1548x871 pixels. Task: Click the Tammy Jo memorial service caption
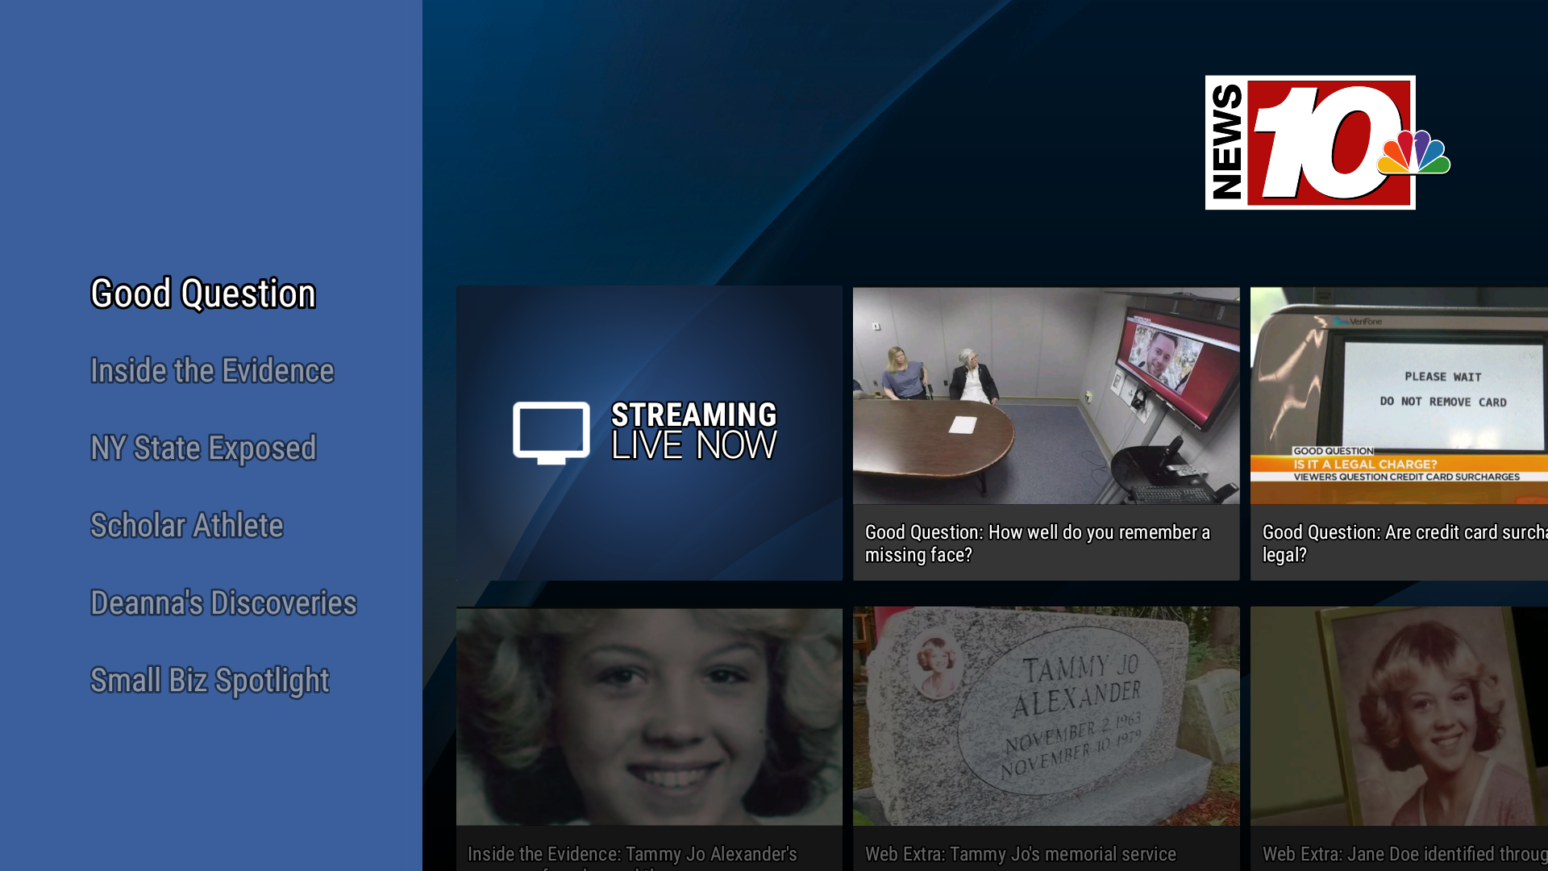[x=1020, y=853]
